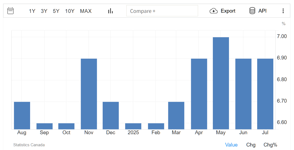Click the API text label
Screen dimensions: 294x150
[x=262, y=11]
